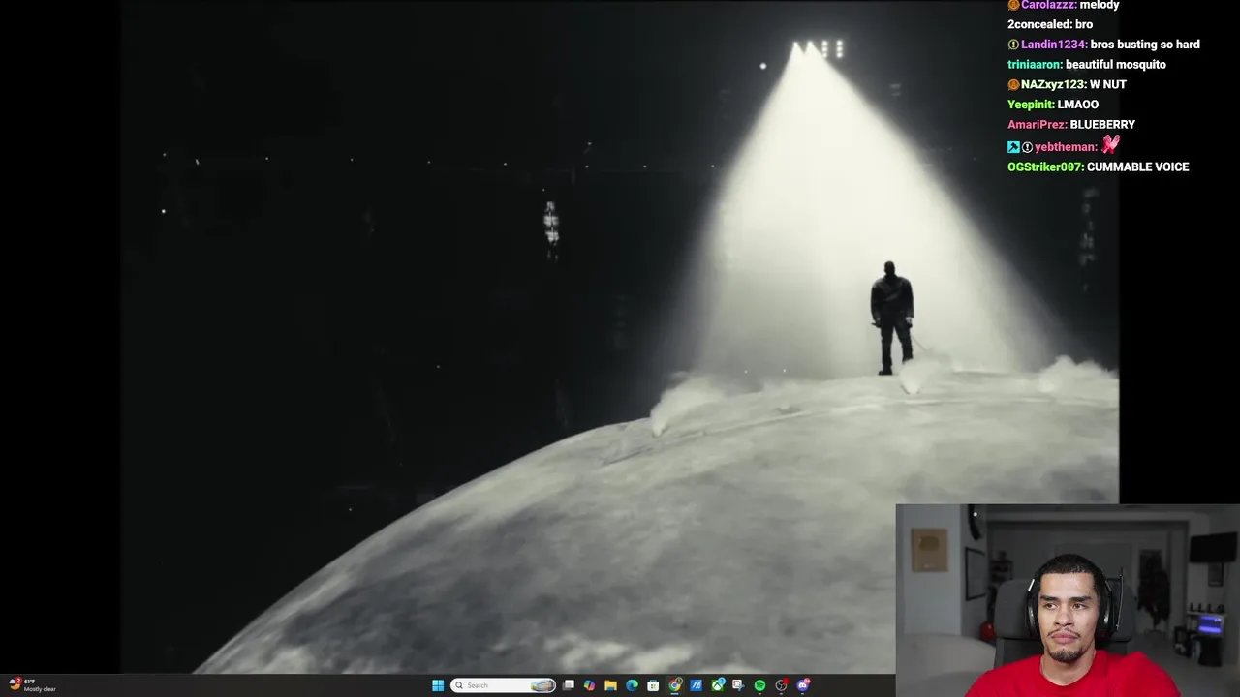Screen dimensions: 1240x697
Task: Open Discord from the taskbar
Action: (803, 685)
